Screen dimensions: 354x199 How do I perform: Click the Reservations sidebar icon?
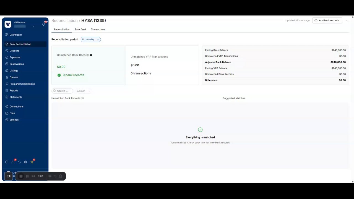pyautogui.click(x=7, y=64)
